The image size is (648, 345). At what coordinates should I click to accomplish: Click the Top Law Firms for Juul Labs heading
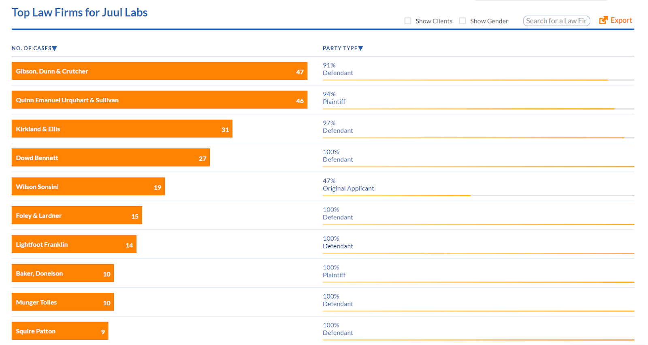pos(79,13)
